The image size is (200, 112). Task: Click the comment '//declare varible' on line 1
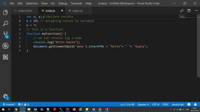pos(58,16)
